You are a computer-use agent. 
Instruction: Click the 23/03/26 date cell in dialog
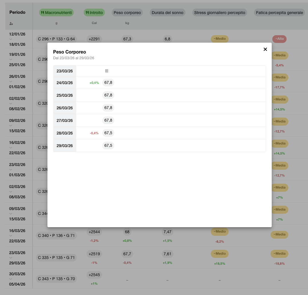coord(65,71)
